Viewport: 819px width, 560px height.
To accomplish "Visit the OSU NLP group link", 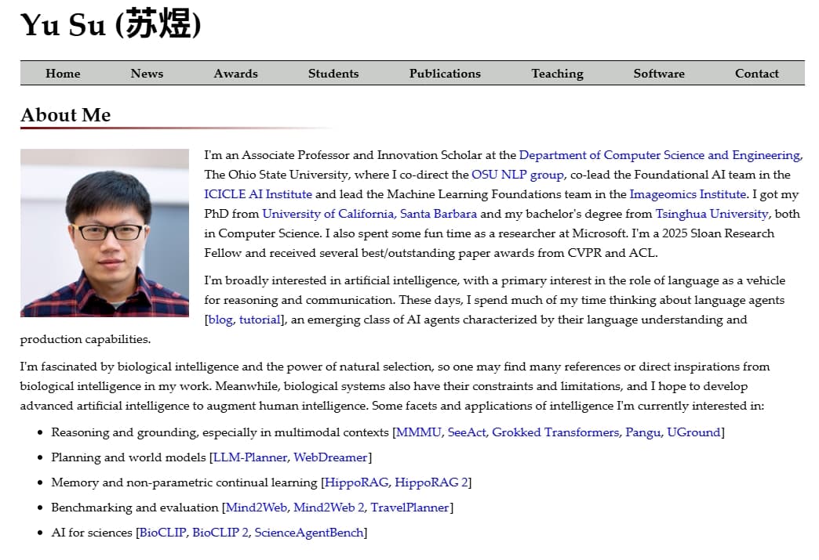I will coord(517,175).
